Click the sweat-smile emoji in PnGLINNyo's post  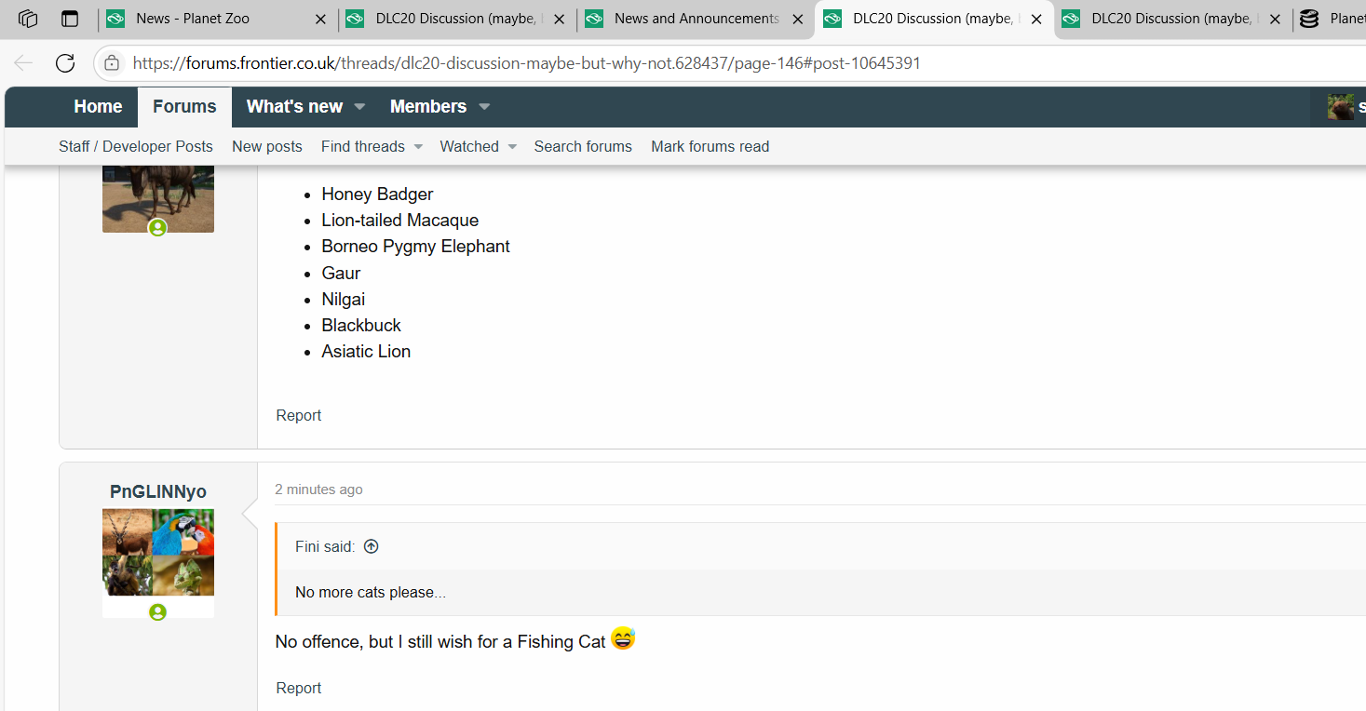(x=623, y=639)
